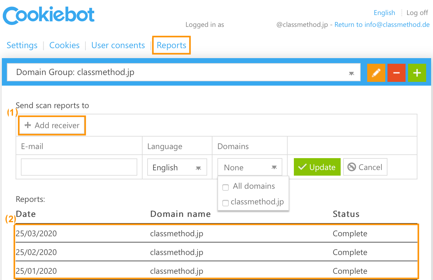
Task: Click the Cancel button
Action: pos(365,167)
